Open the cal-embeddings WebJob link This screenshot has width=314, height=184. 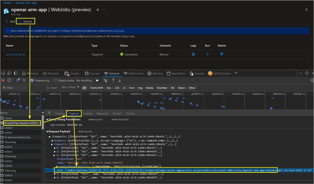pyautogui.click(x=15, y=54)
